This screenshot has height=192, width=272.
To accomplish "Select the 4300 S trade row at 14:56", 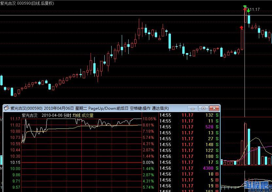I will point(189,168).
